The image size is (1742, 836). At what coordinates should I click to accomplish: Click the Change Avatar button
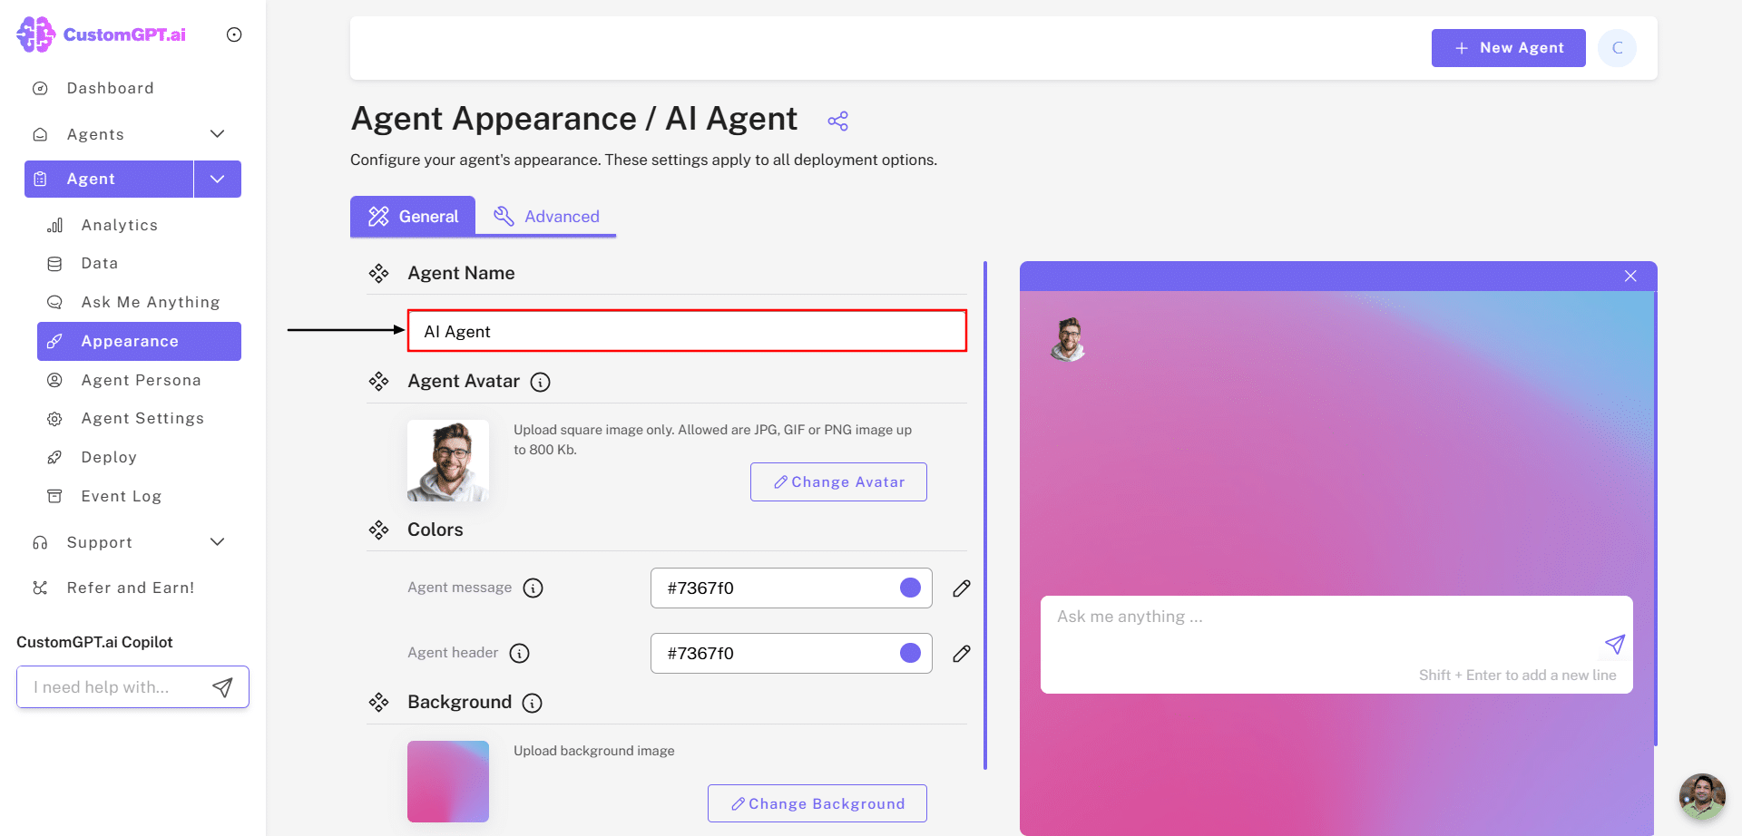coord(838,482)
